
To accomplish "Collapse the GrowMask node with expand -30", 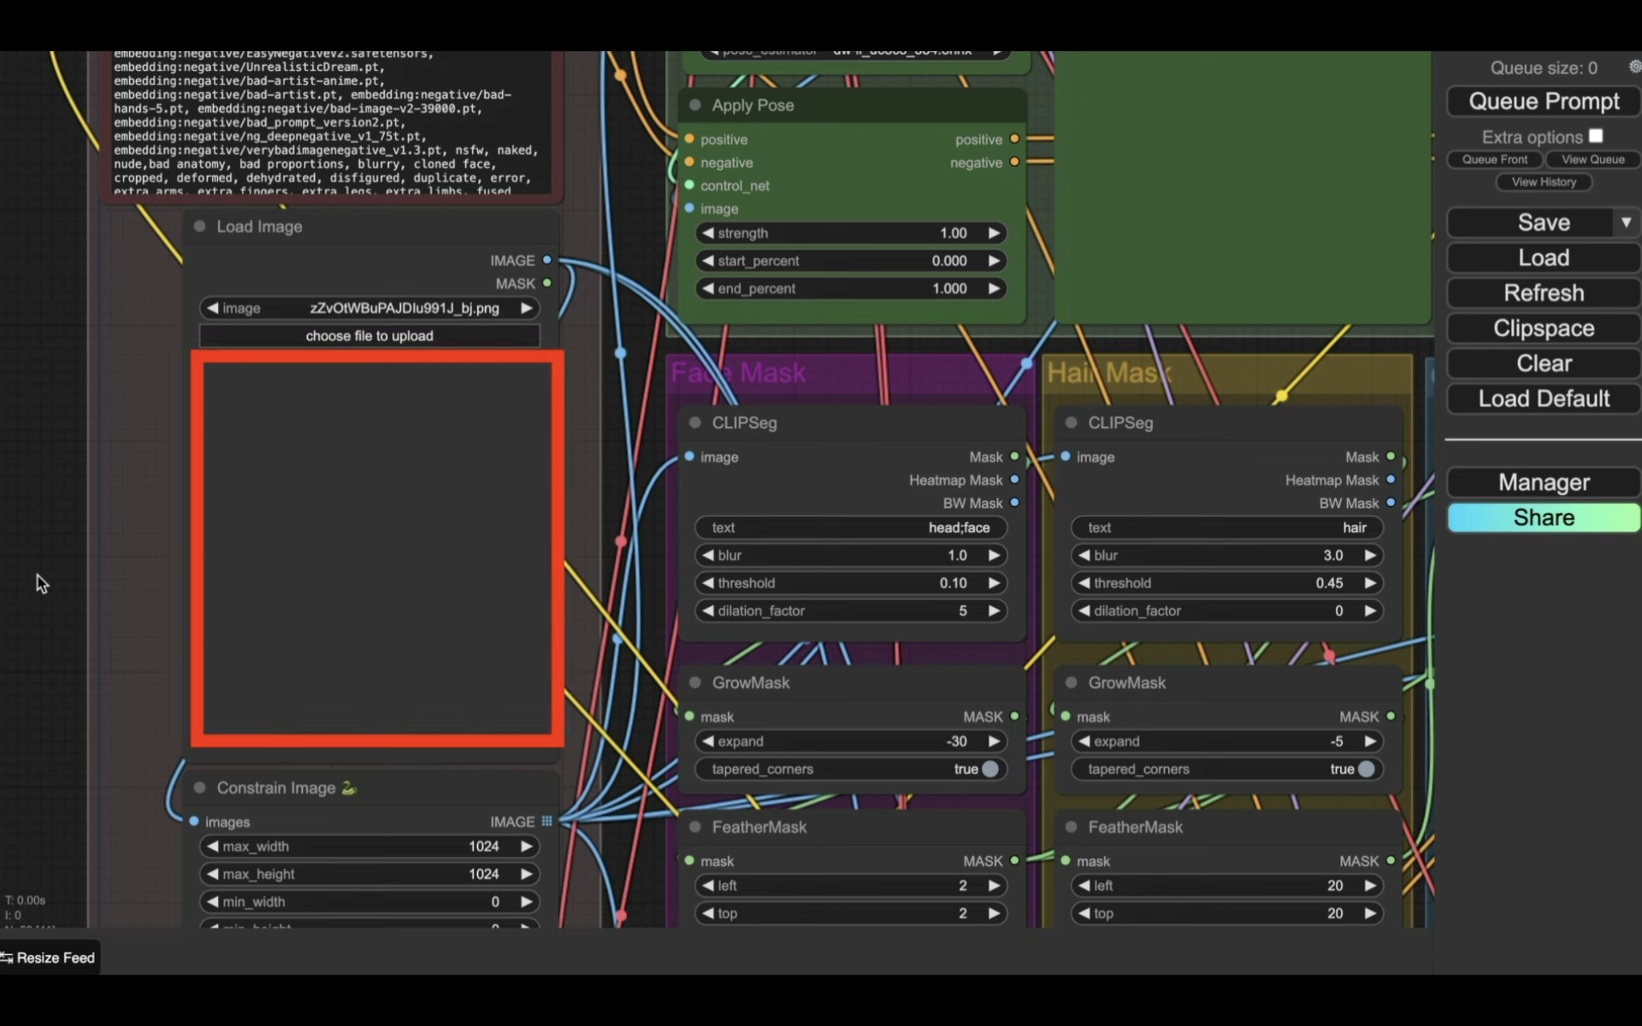I will coord(695,682).
